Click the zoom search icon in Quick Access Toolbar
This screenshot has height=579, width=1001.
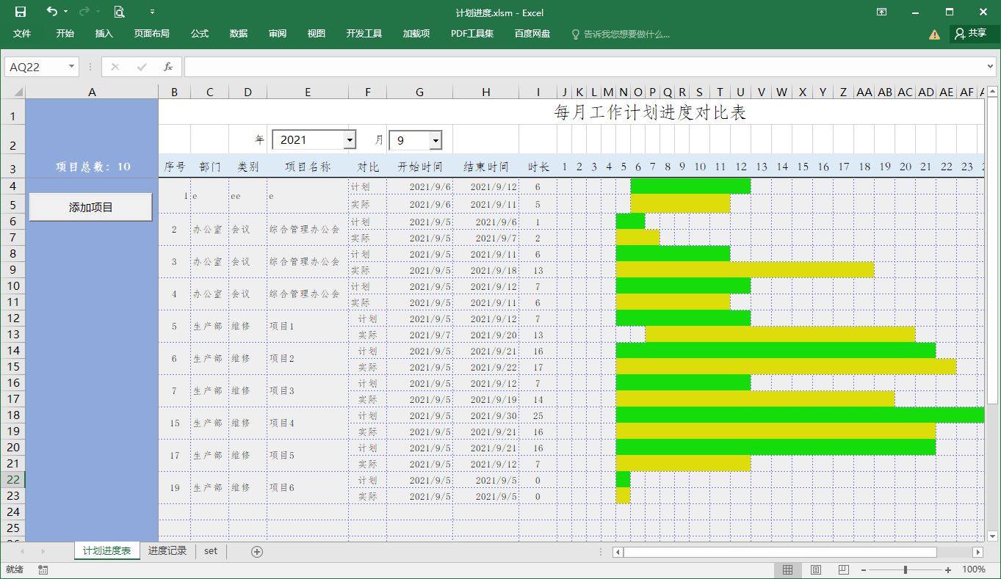pos(119,12)
